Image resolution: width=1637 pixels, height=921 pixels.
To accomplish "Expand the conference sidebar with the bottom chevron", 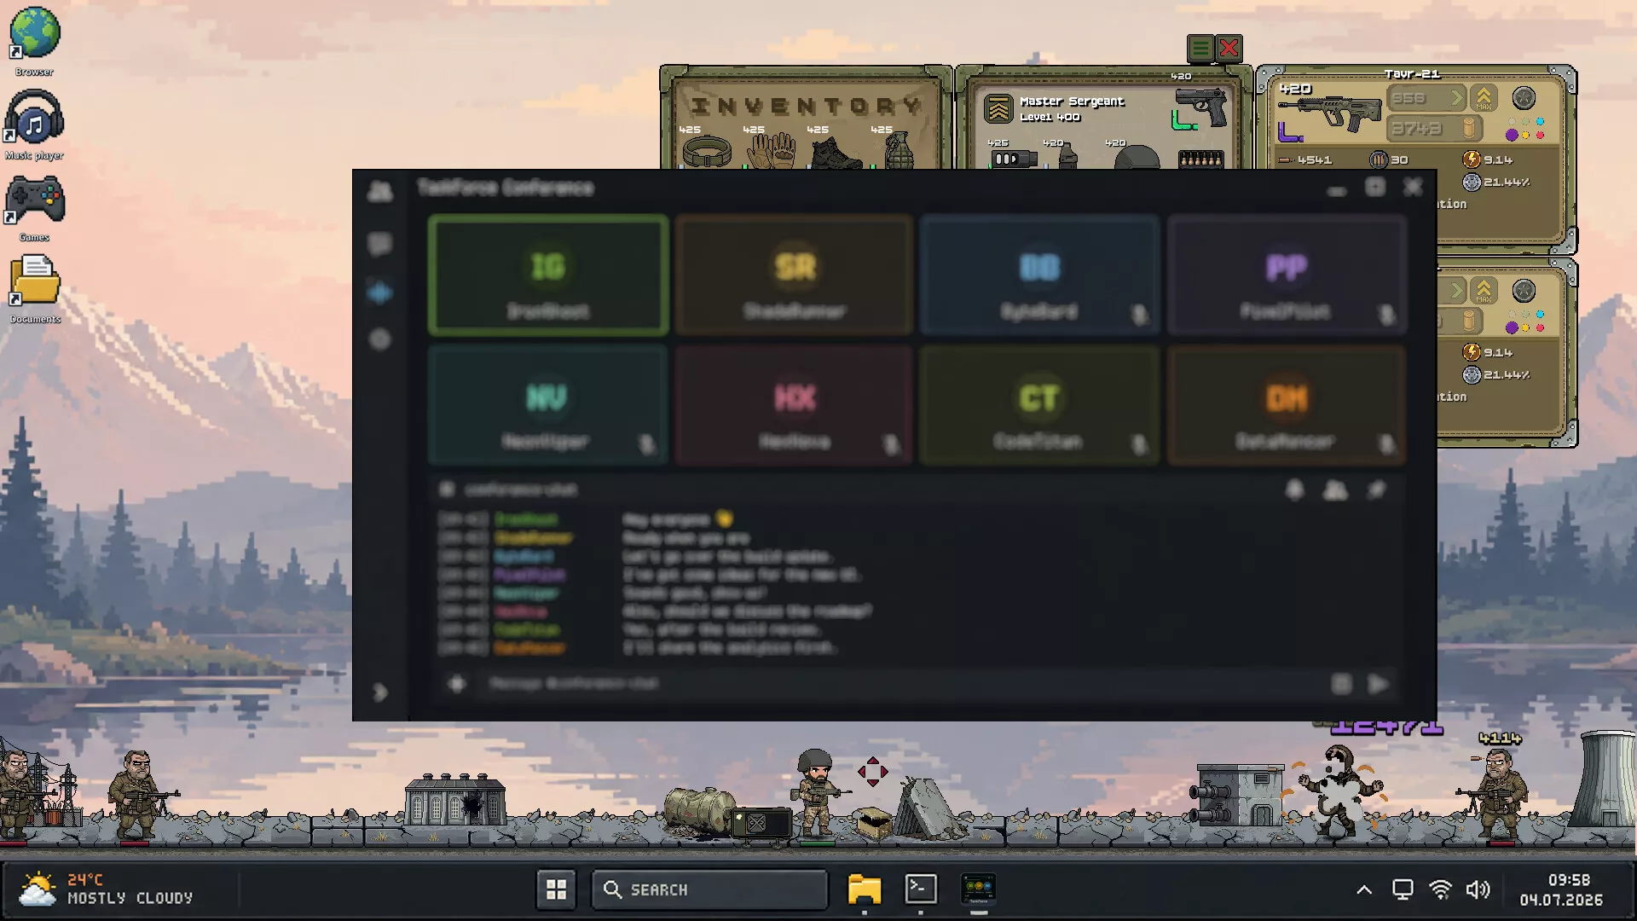I will (x=380, y=692).
